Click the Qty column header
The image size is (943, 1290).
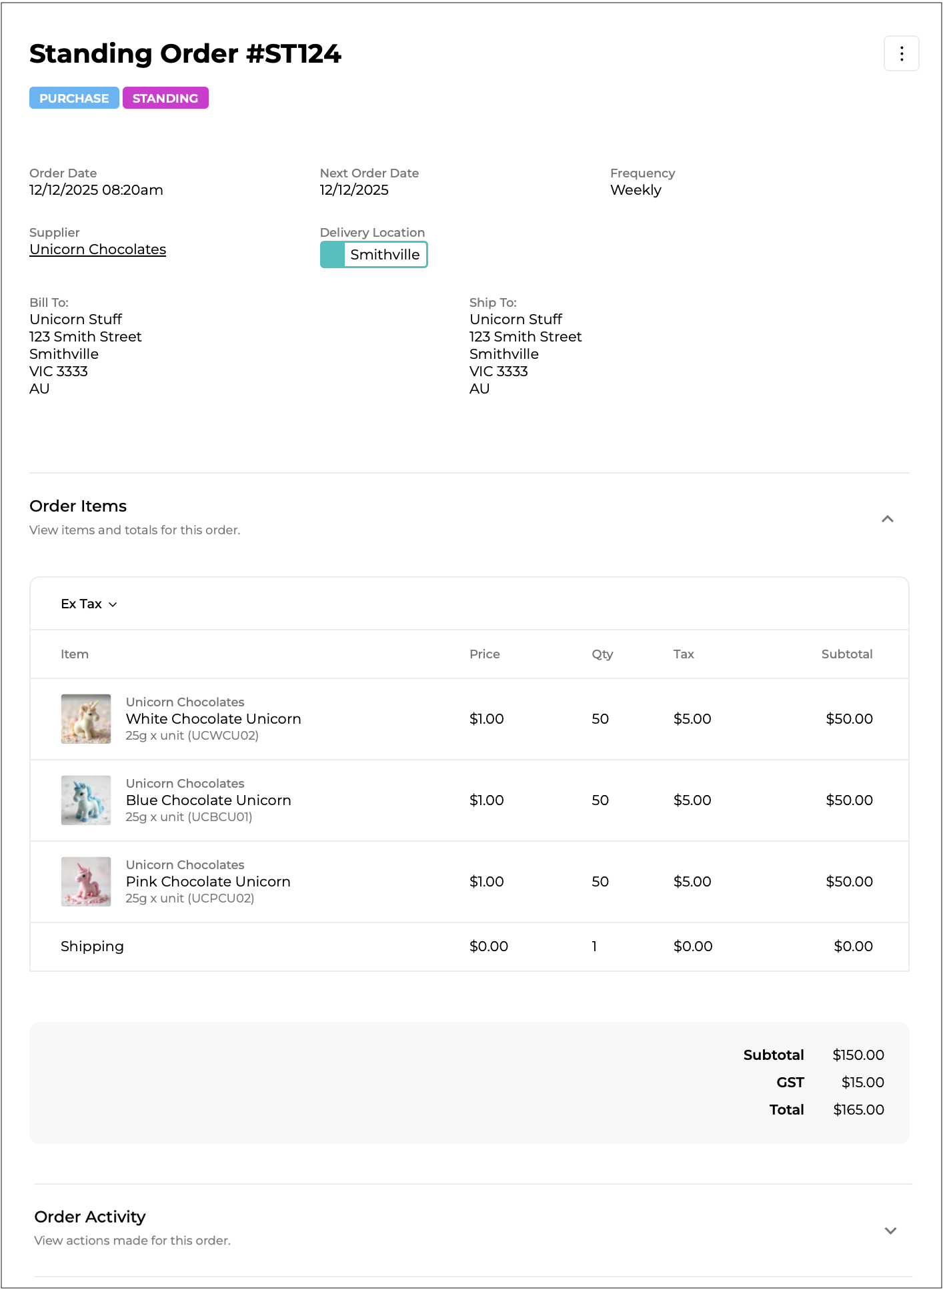(x=602, y=654)
